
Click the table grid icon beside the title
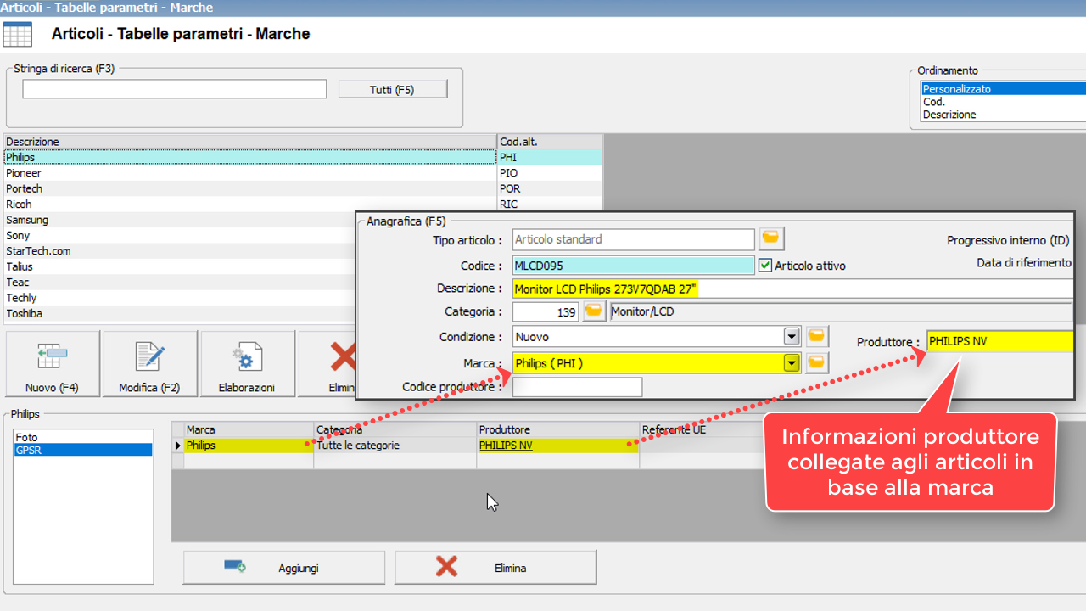(x=18, y=35)
